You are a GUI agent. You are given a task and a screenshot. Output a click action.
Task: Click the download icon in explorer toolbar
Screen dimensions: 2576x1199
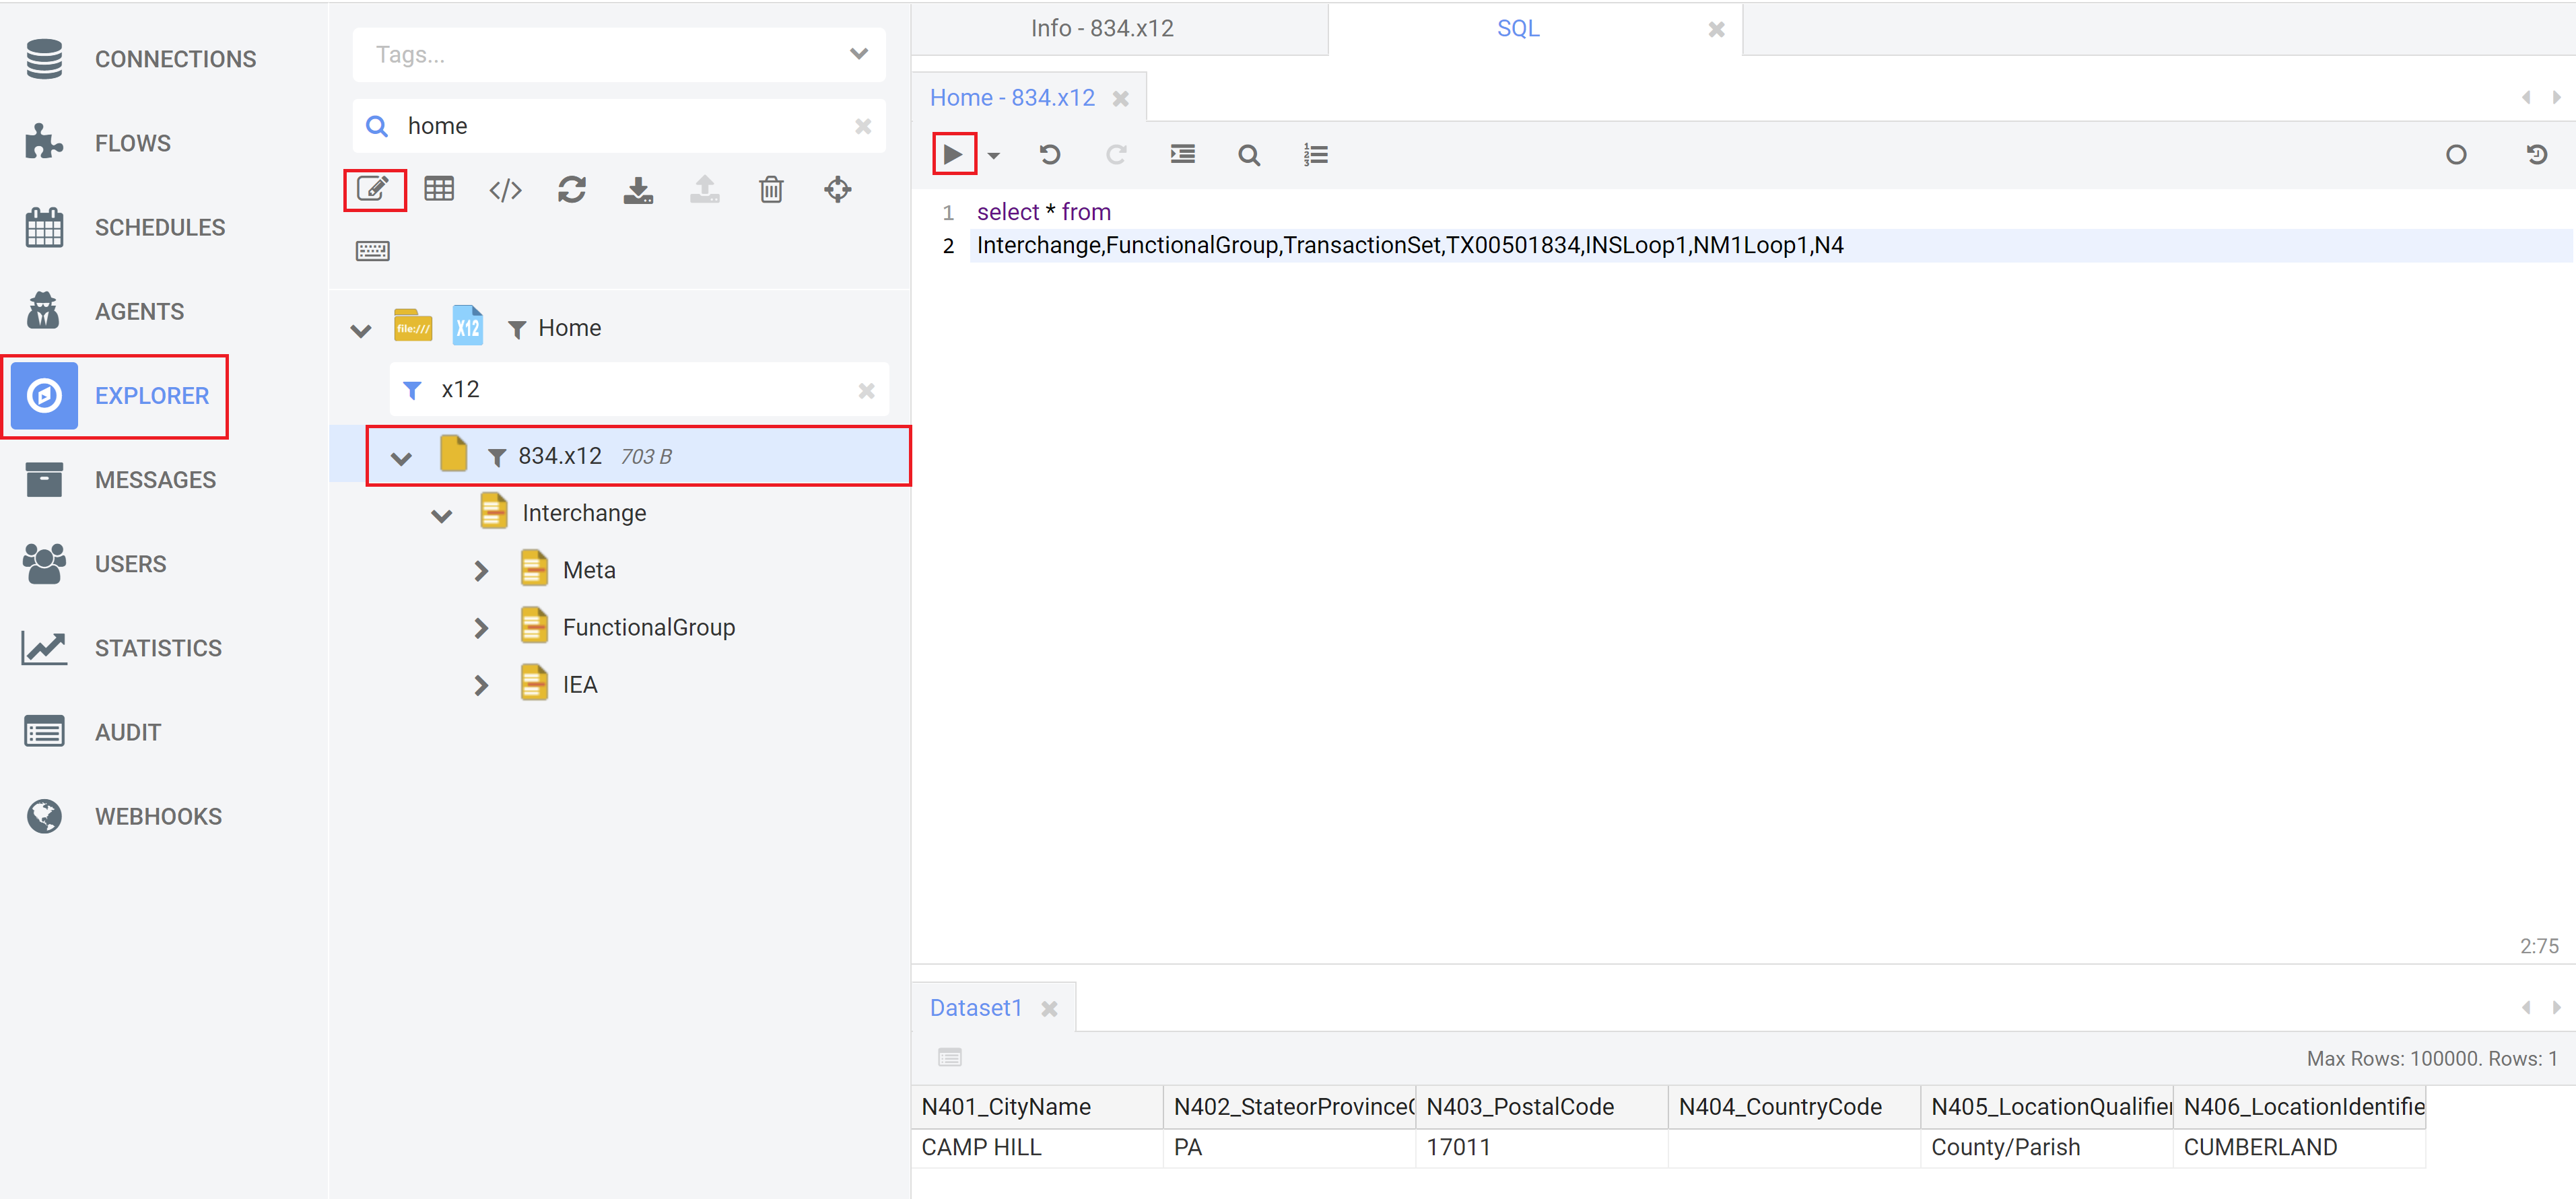[x=638, y=189]
